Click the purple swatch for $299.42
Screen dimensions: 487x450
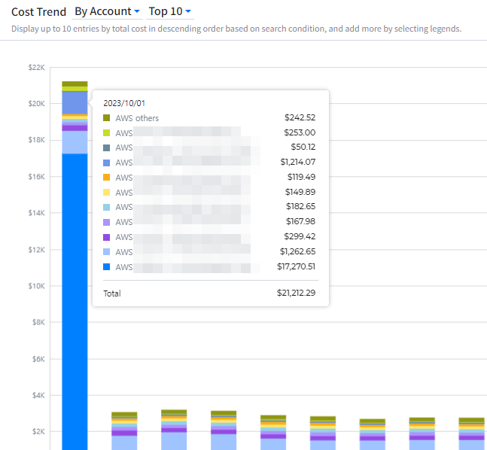(107, 237)
